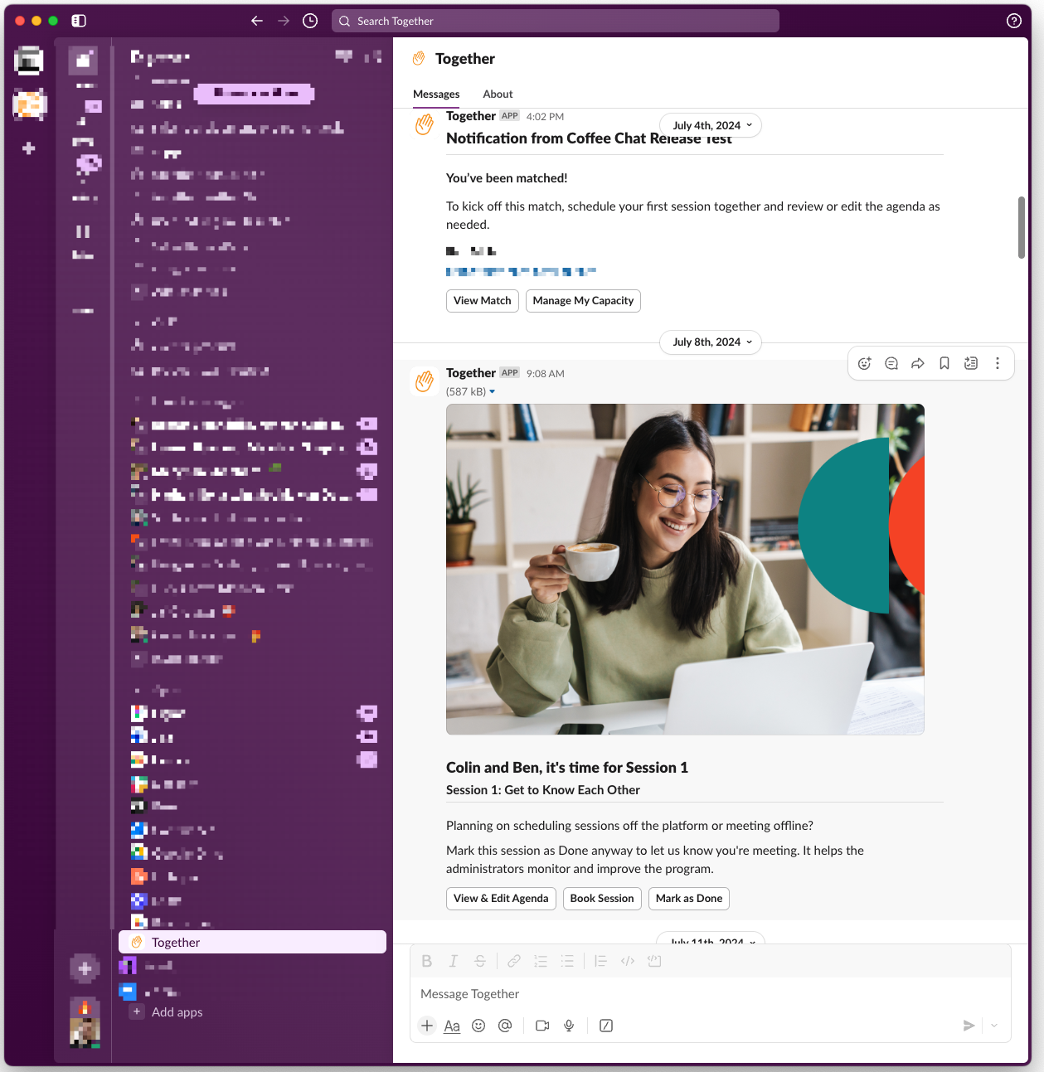Open July 8th, 2024 date dropdown
Screen dimensions: 1044x1072
click(711, 342)
